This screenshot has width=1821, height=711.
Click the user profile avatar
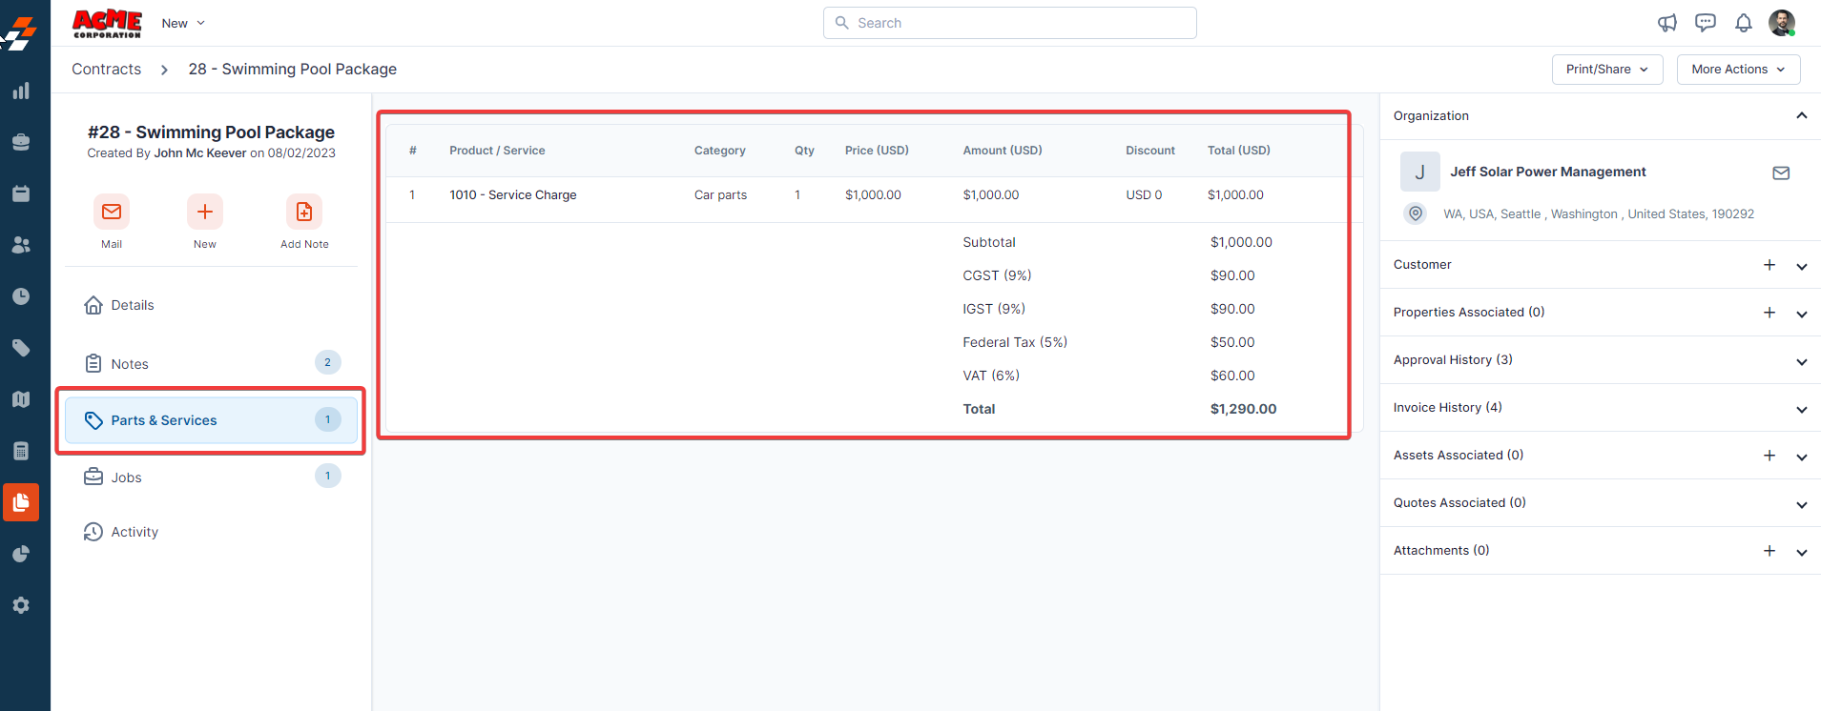1781,23
